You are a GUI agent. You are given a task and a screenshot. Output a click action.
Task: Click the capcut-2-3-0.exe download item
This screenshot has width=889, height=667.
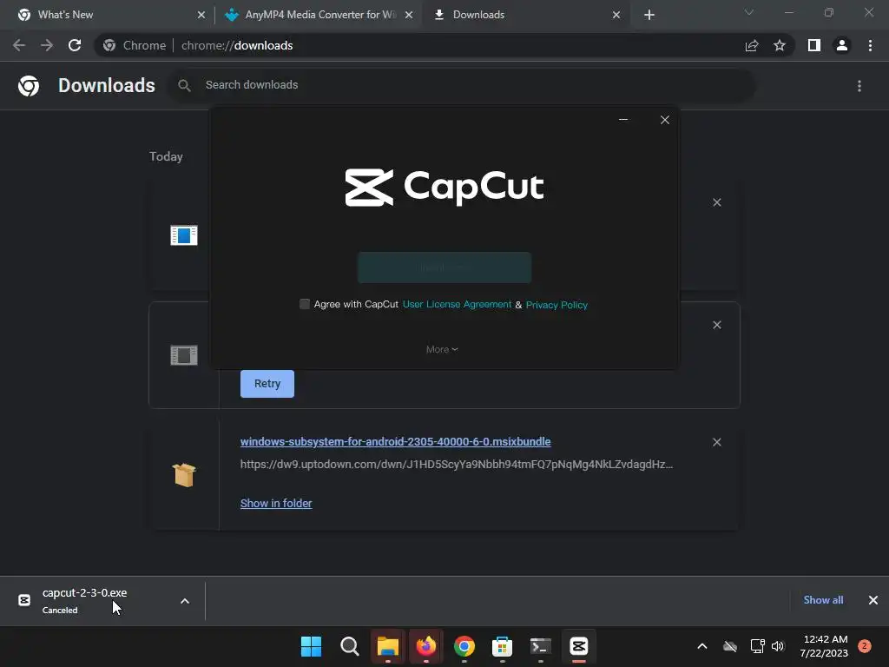pos(85,601)
